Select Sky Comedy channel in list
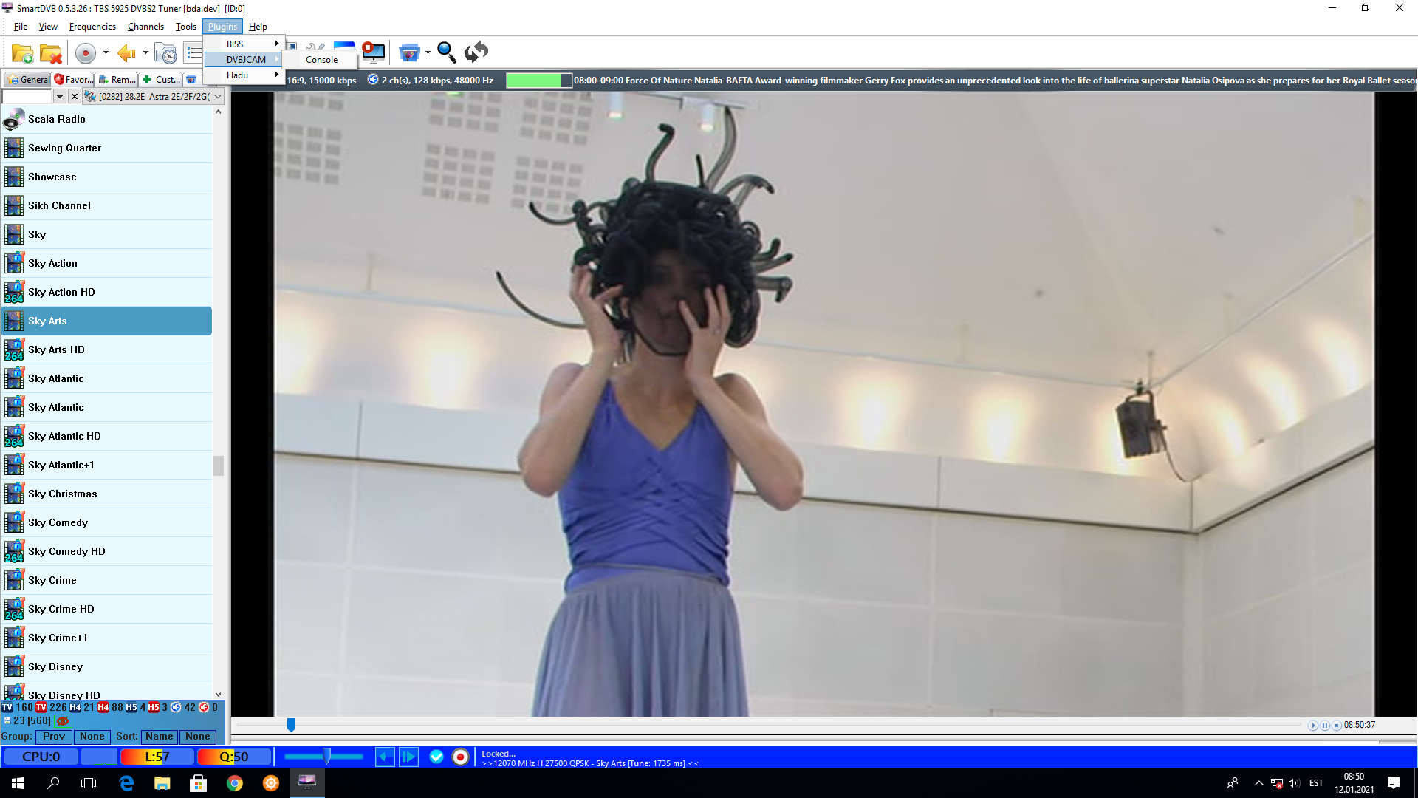 58,522
